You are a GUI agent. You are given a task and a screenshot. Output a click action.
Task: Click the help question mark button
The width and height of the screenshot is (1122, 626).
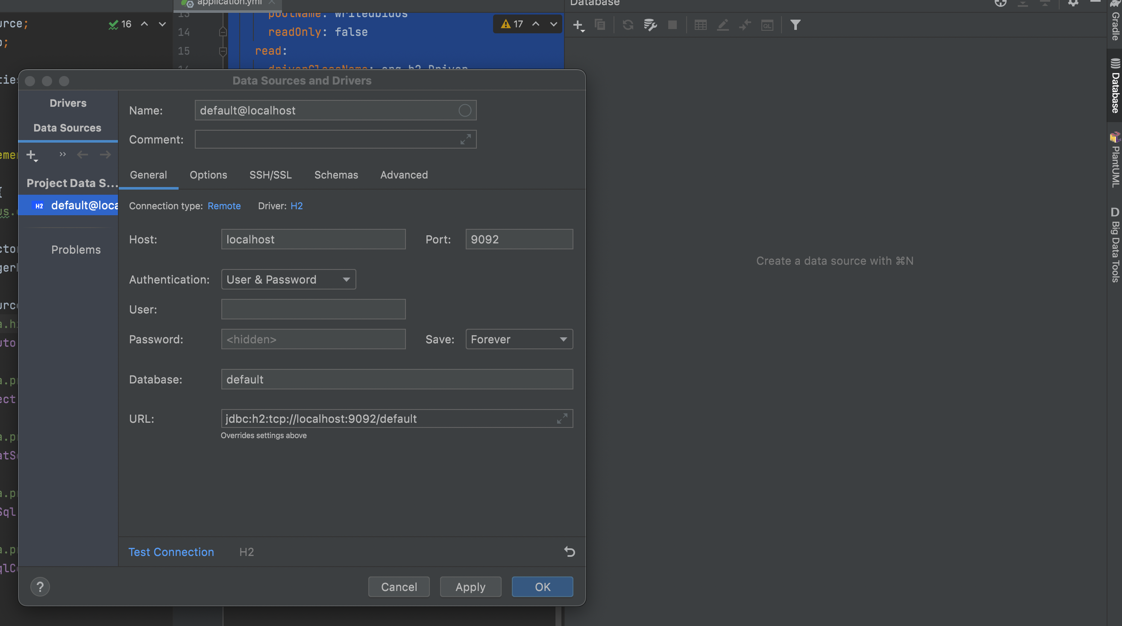pyautogui.click(x=40, y=586)
